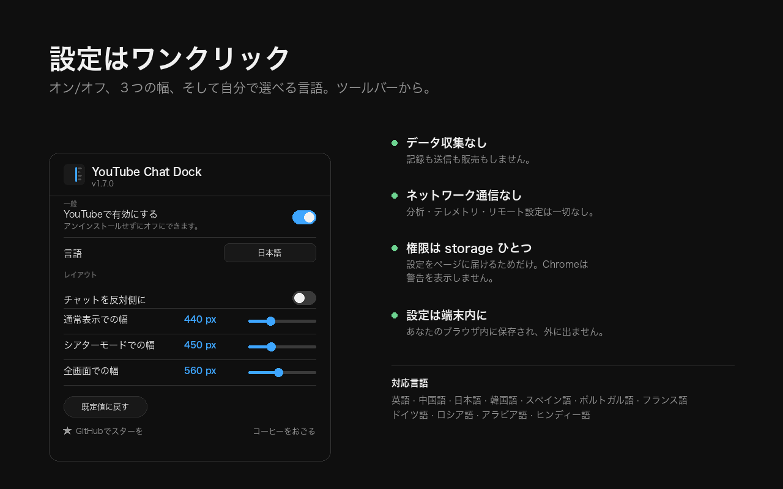Click the アンインストールせずにオフにできます。 hint text

(133, 226)
